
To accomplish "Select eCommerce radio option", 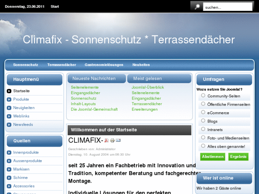I will pyautogui.click(x=203, y=112).
